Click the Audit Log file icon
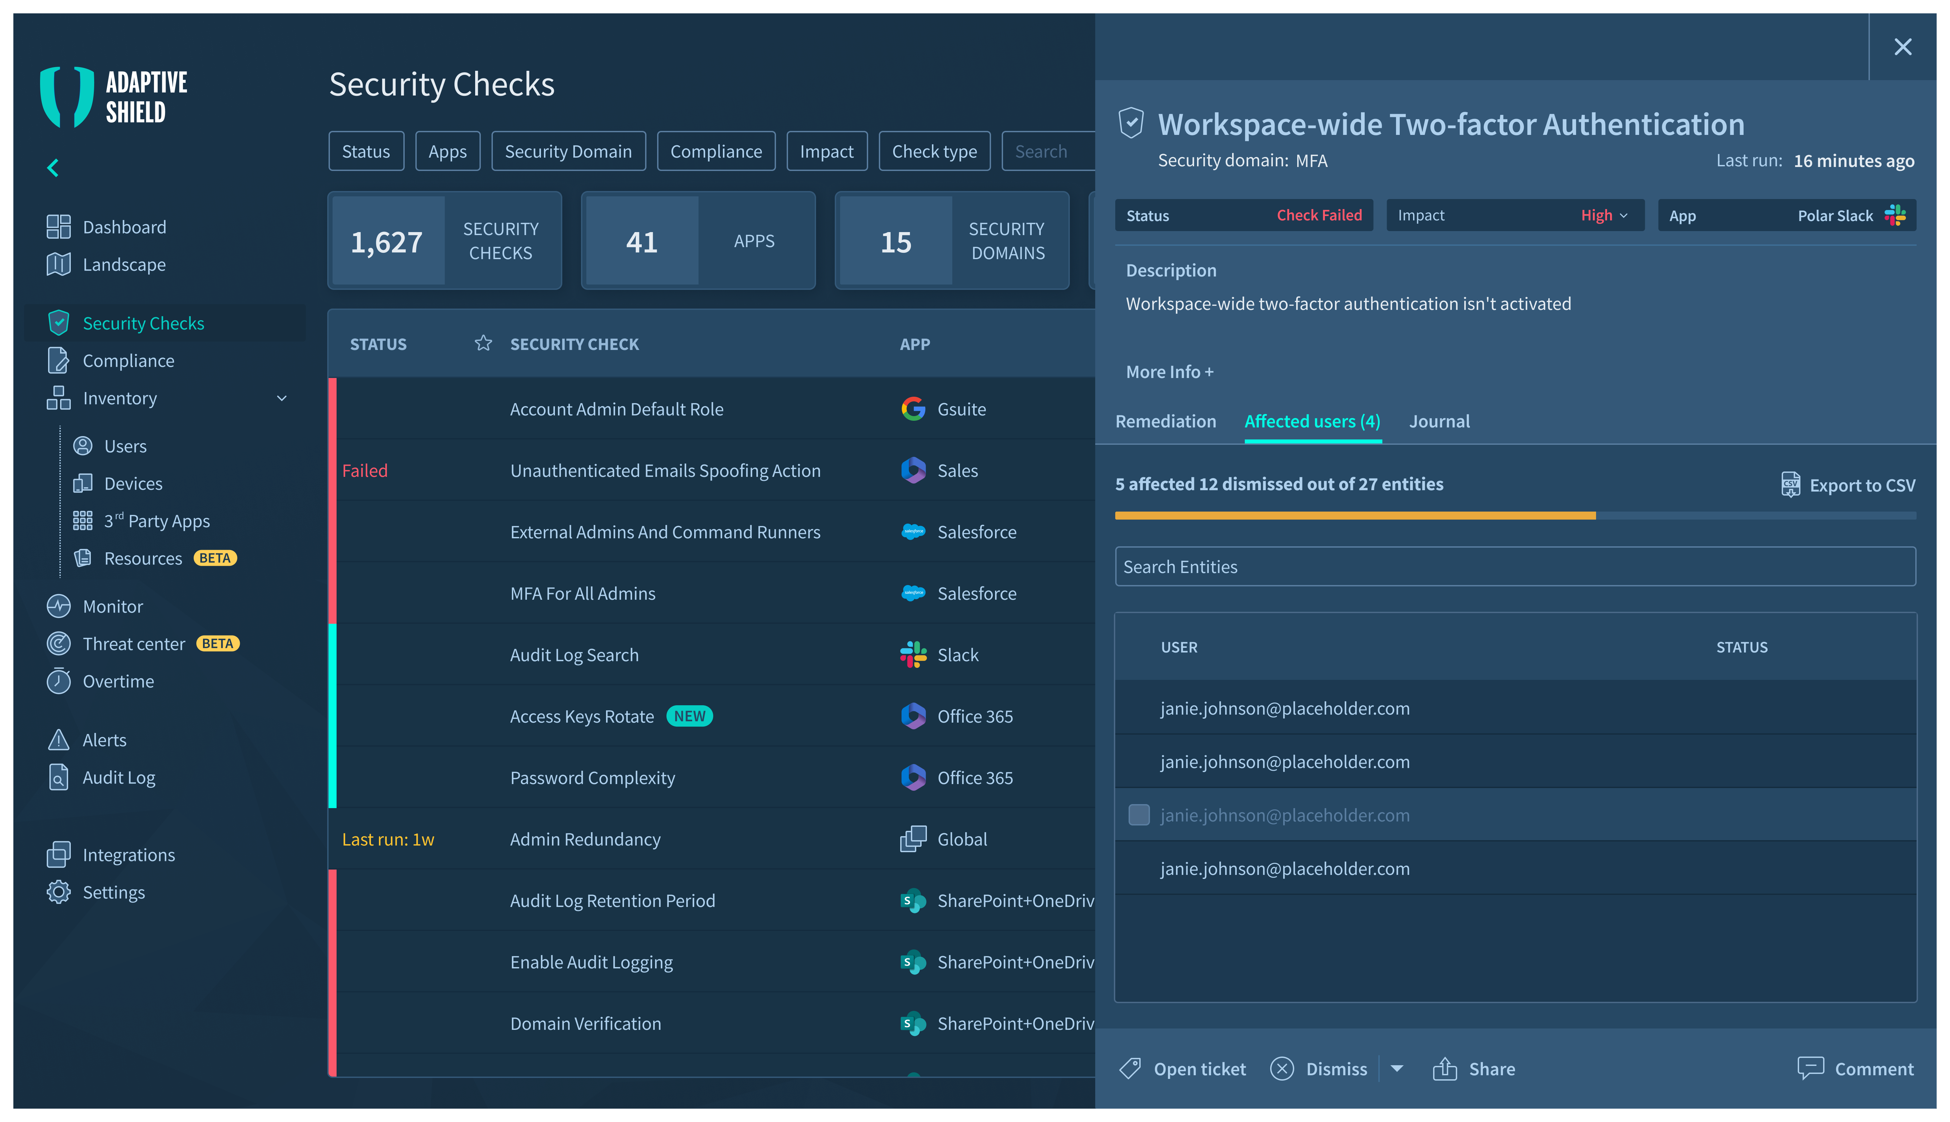 (x=58, y=777)
